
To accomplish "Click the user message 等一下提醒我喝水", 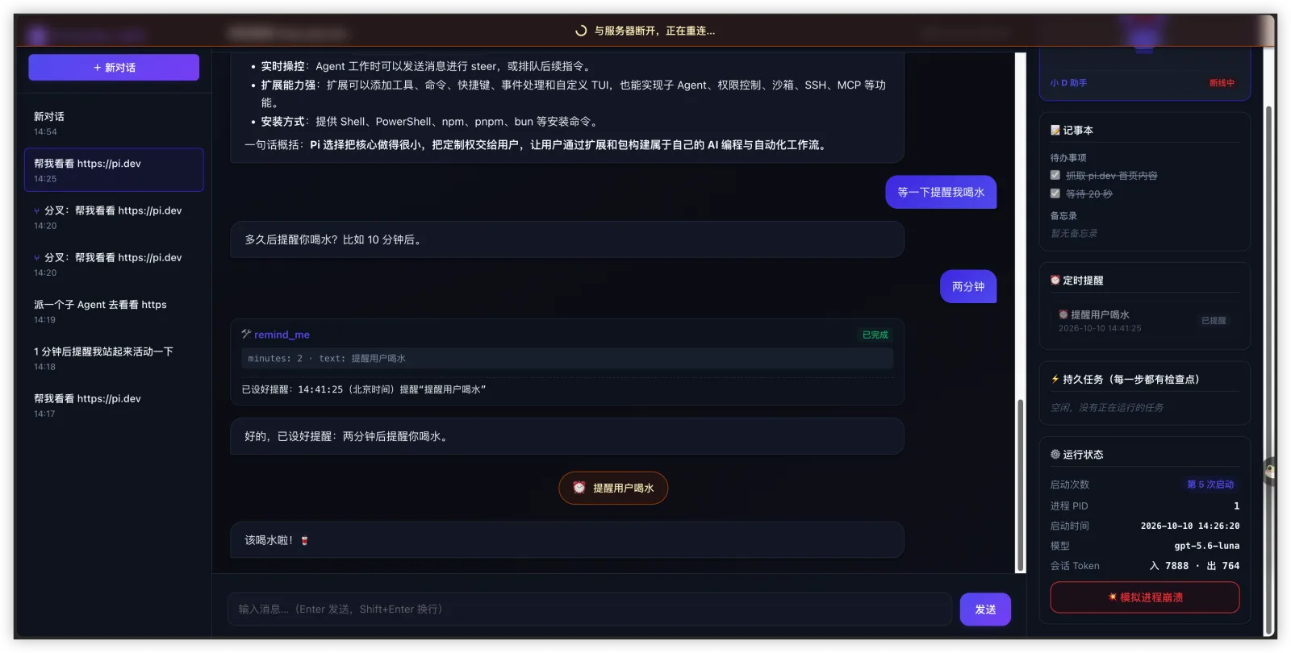I will [941, 192].
